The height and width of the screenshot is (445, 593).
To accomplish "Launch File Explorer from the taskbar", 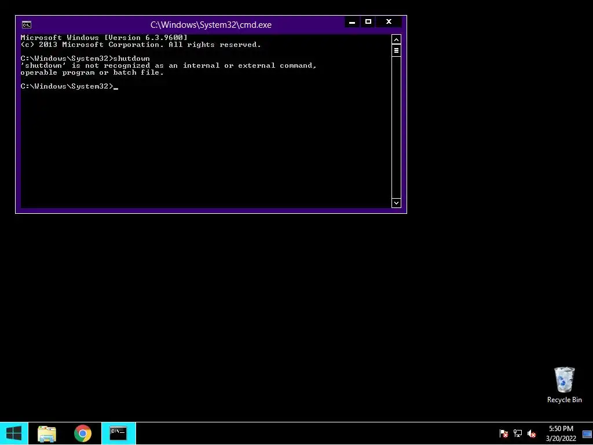I will click(47, 433).
